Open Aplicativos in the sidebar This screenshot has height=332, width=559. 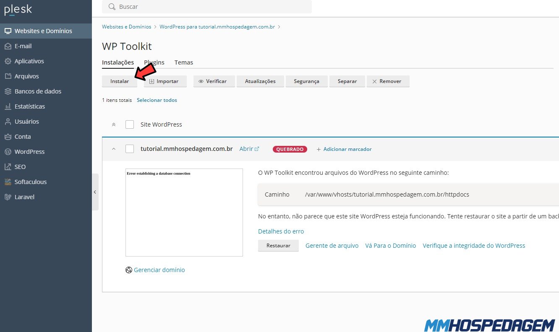[x=46, y=61]
